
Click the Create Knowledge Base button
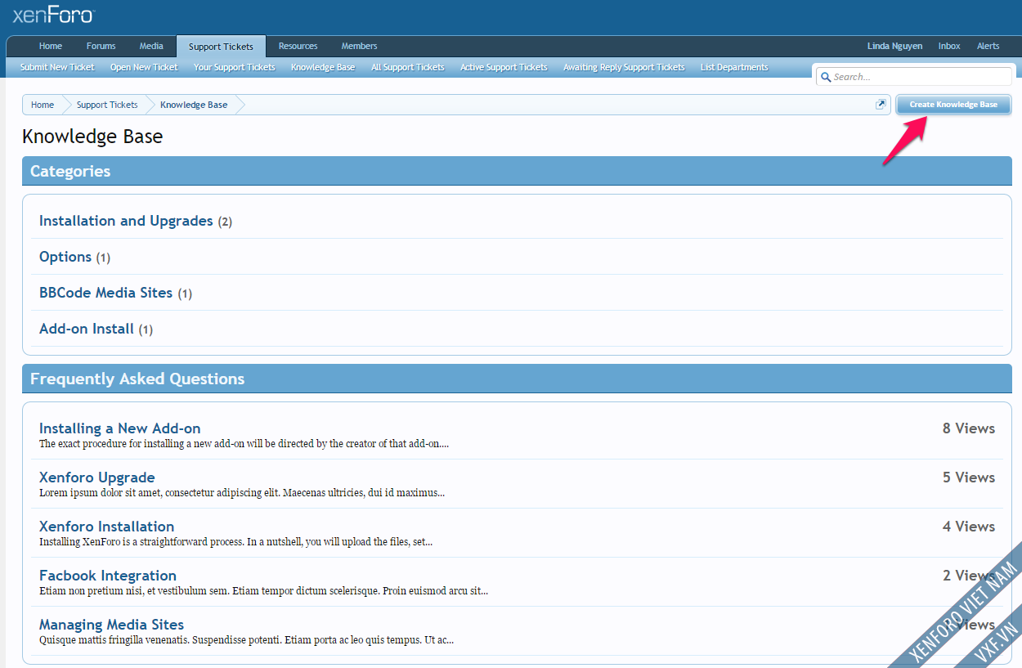tap(953, 104)
